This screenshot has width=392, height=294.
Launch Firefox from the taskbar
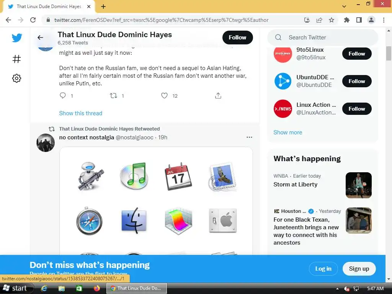(97, 288)
